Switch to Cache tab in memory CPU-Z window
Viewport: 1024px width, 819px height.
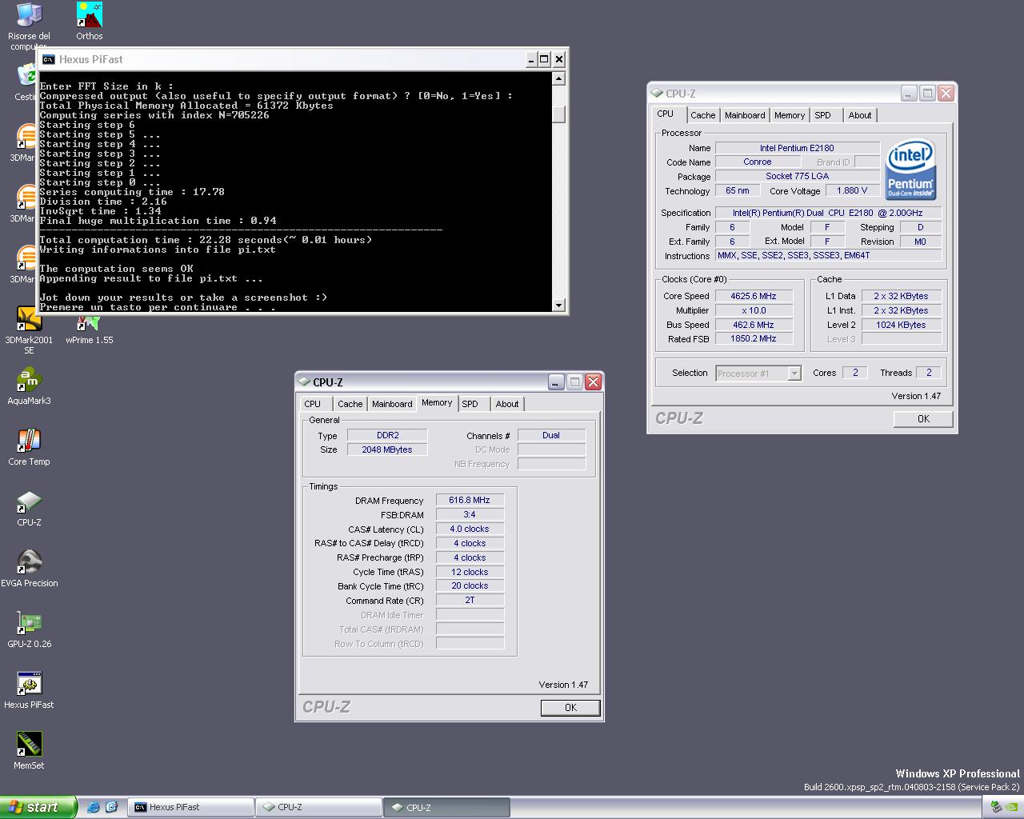pos(350,404)
